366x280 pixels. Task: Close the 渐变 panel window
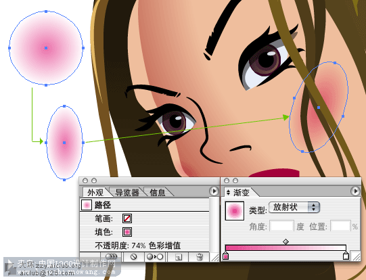[x=227, y=181]
